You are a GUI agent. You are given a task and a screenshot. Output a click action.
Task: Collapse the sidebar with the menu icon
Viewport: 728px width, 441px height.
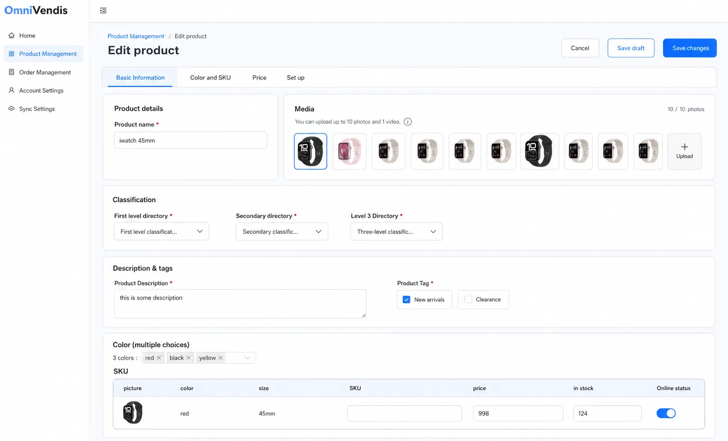[x=103, y=10]
